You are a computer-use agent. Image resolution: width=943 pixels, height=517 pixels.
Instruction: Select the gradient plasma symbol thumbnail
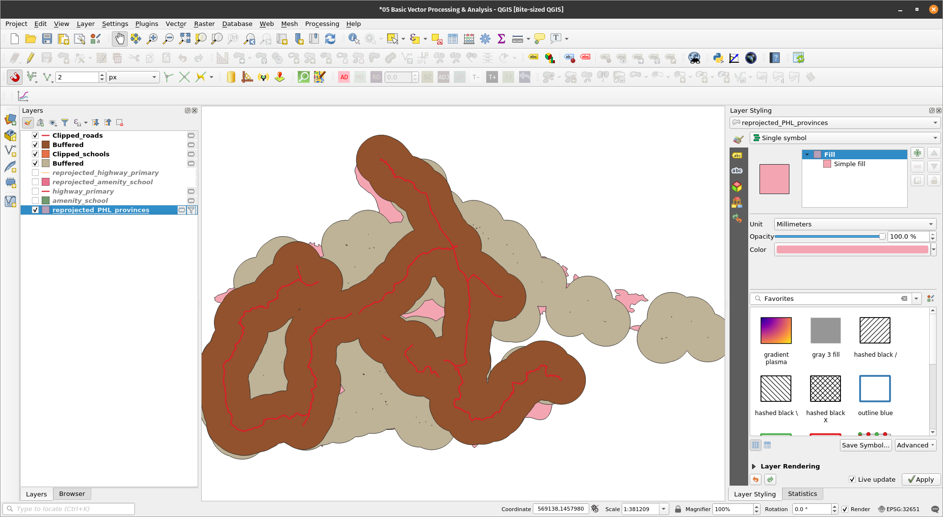[776, 330]
